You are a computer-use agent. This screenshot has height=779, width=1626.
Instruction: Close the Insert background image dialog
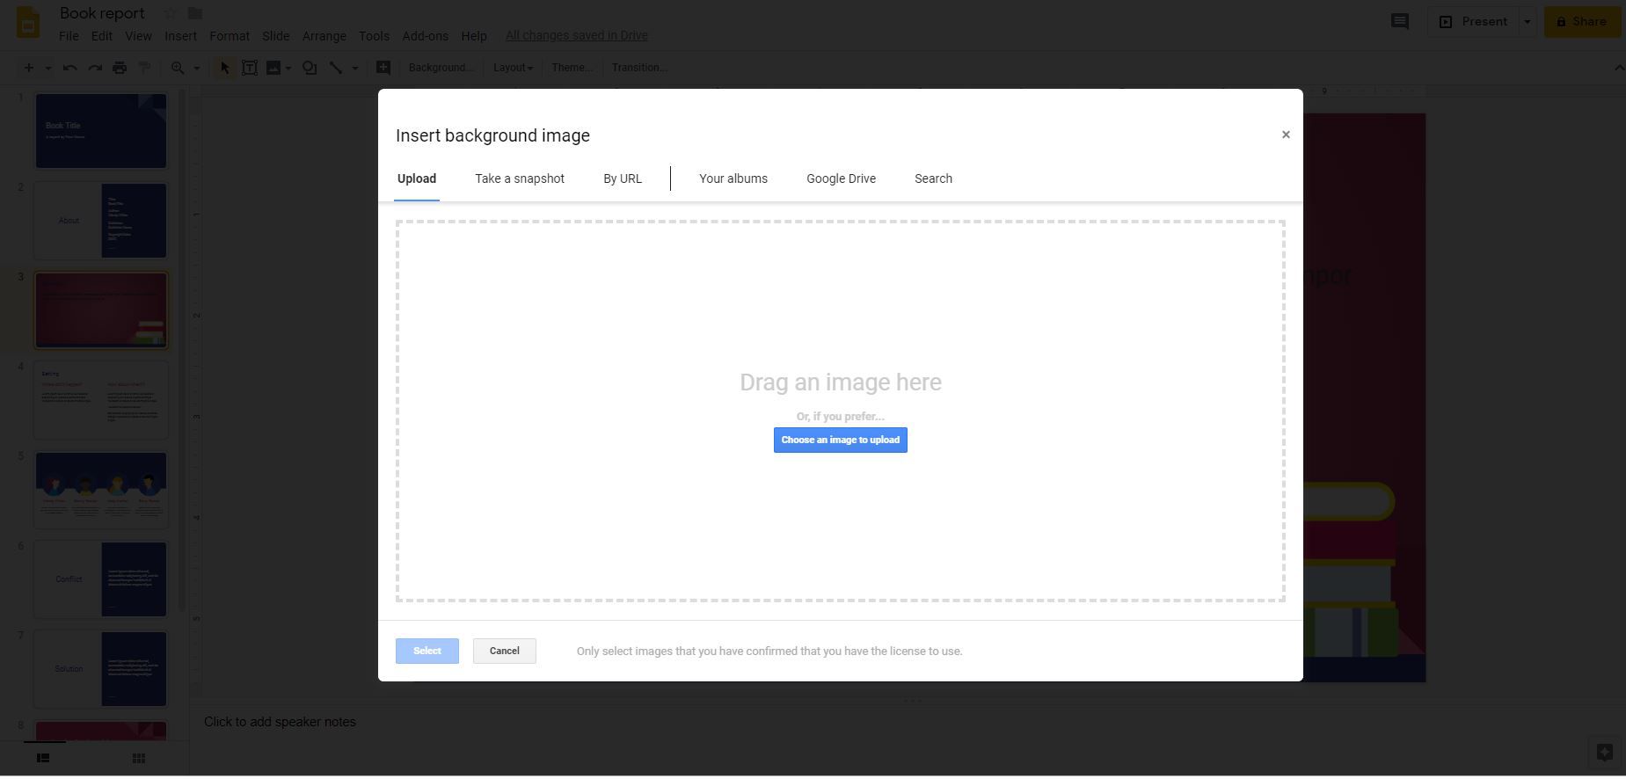point(1286,135)
